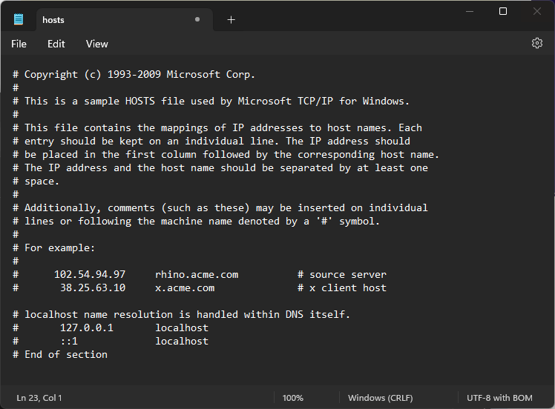Click '# x client host' comment text
The height and width of the screenshot is (409, 555).
tap(342, 287)
